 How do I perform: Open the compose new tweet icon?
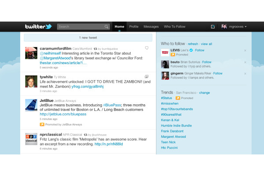(213, 27)
